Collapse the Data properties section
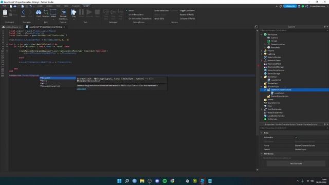329x185 pixels. point(262,133)
